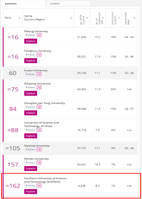142x199 pixels.
Task: Click graduation cap icon in Nanjing University row
Action: [39, 149]
